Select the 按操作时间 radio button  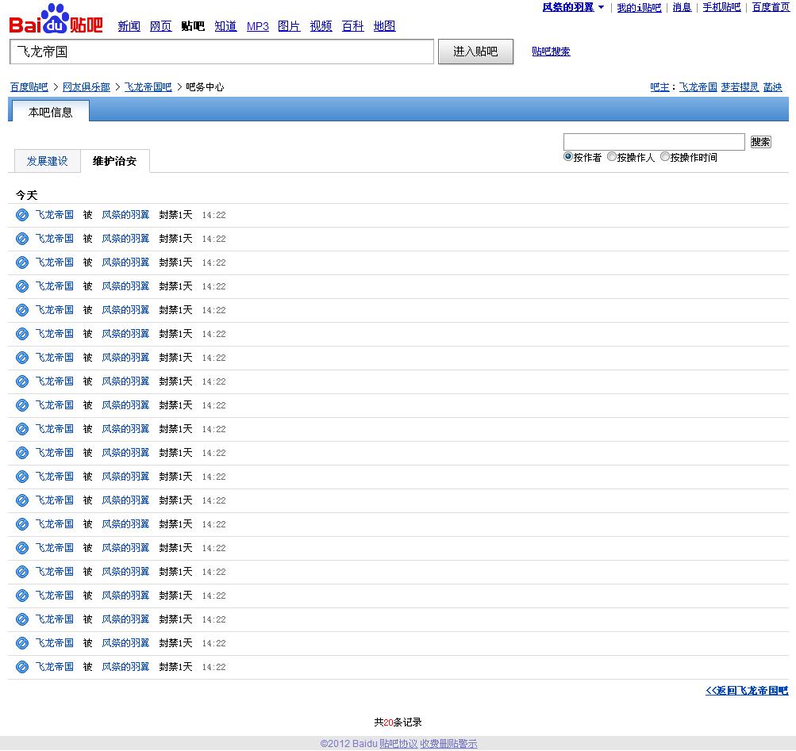click(x=665, y=157)
